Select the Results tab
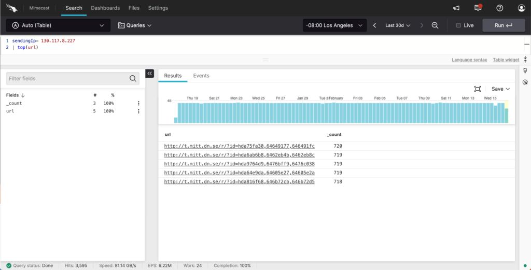Screen dimensions: 531x270 point(173,76)
